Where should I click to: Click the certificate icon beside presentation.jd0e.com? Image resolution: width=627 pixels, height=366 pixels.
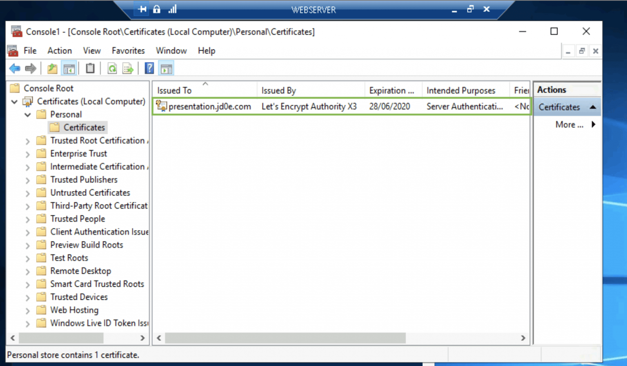pos(161,106)
